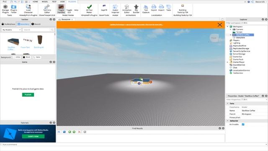Switch to the MODEL ribbon tab
This screenshot has height=151, width=268.
pos(45,2)
